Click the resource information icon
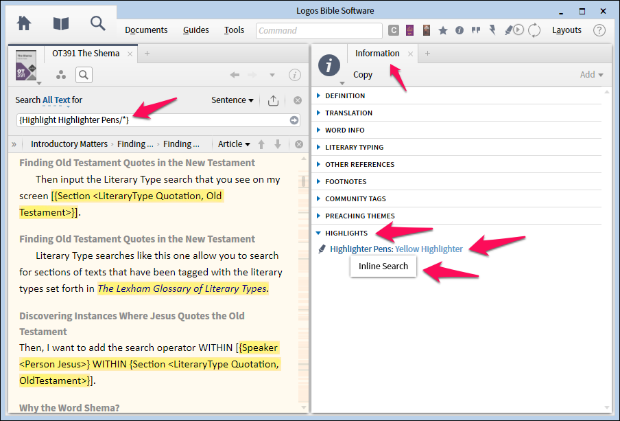This screenshot has width=620, height=421. click(295, 75)
